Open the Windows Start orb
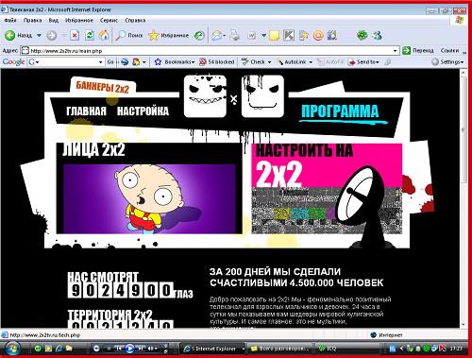This screenshot has height=358, width=472. tap(12, 349)
